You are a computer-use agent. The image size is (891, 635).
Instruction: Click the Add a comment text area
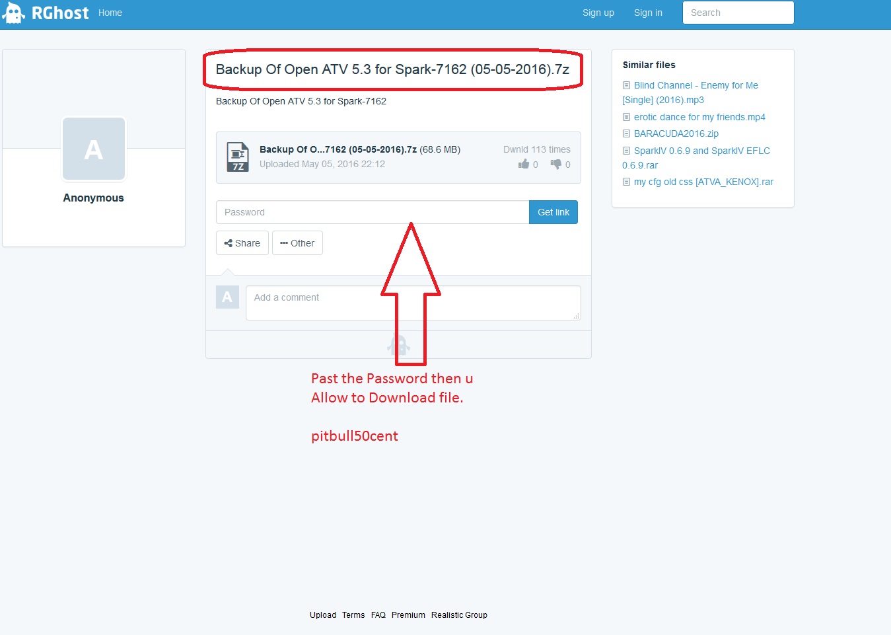[413, 303]
